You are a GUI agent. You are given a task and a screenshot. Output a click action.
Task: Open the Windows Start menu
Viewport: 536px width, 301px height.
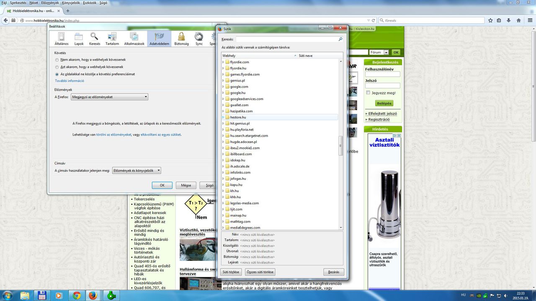tap(7, 295)
